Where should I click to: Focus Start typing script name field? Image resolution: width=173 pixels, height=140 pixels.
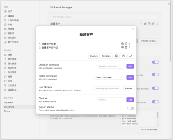point(107,89)
